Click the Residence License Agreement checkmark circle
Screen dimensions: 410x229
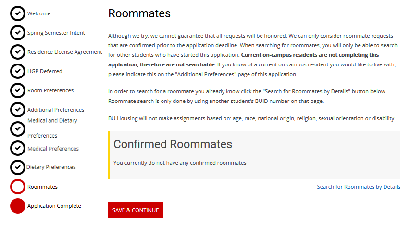click(18, 52)
